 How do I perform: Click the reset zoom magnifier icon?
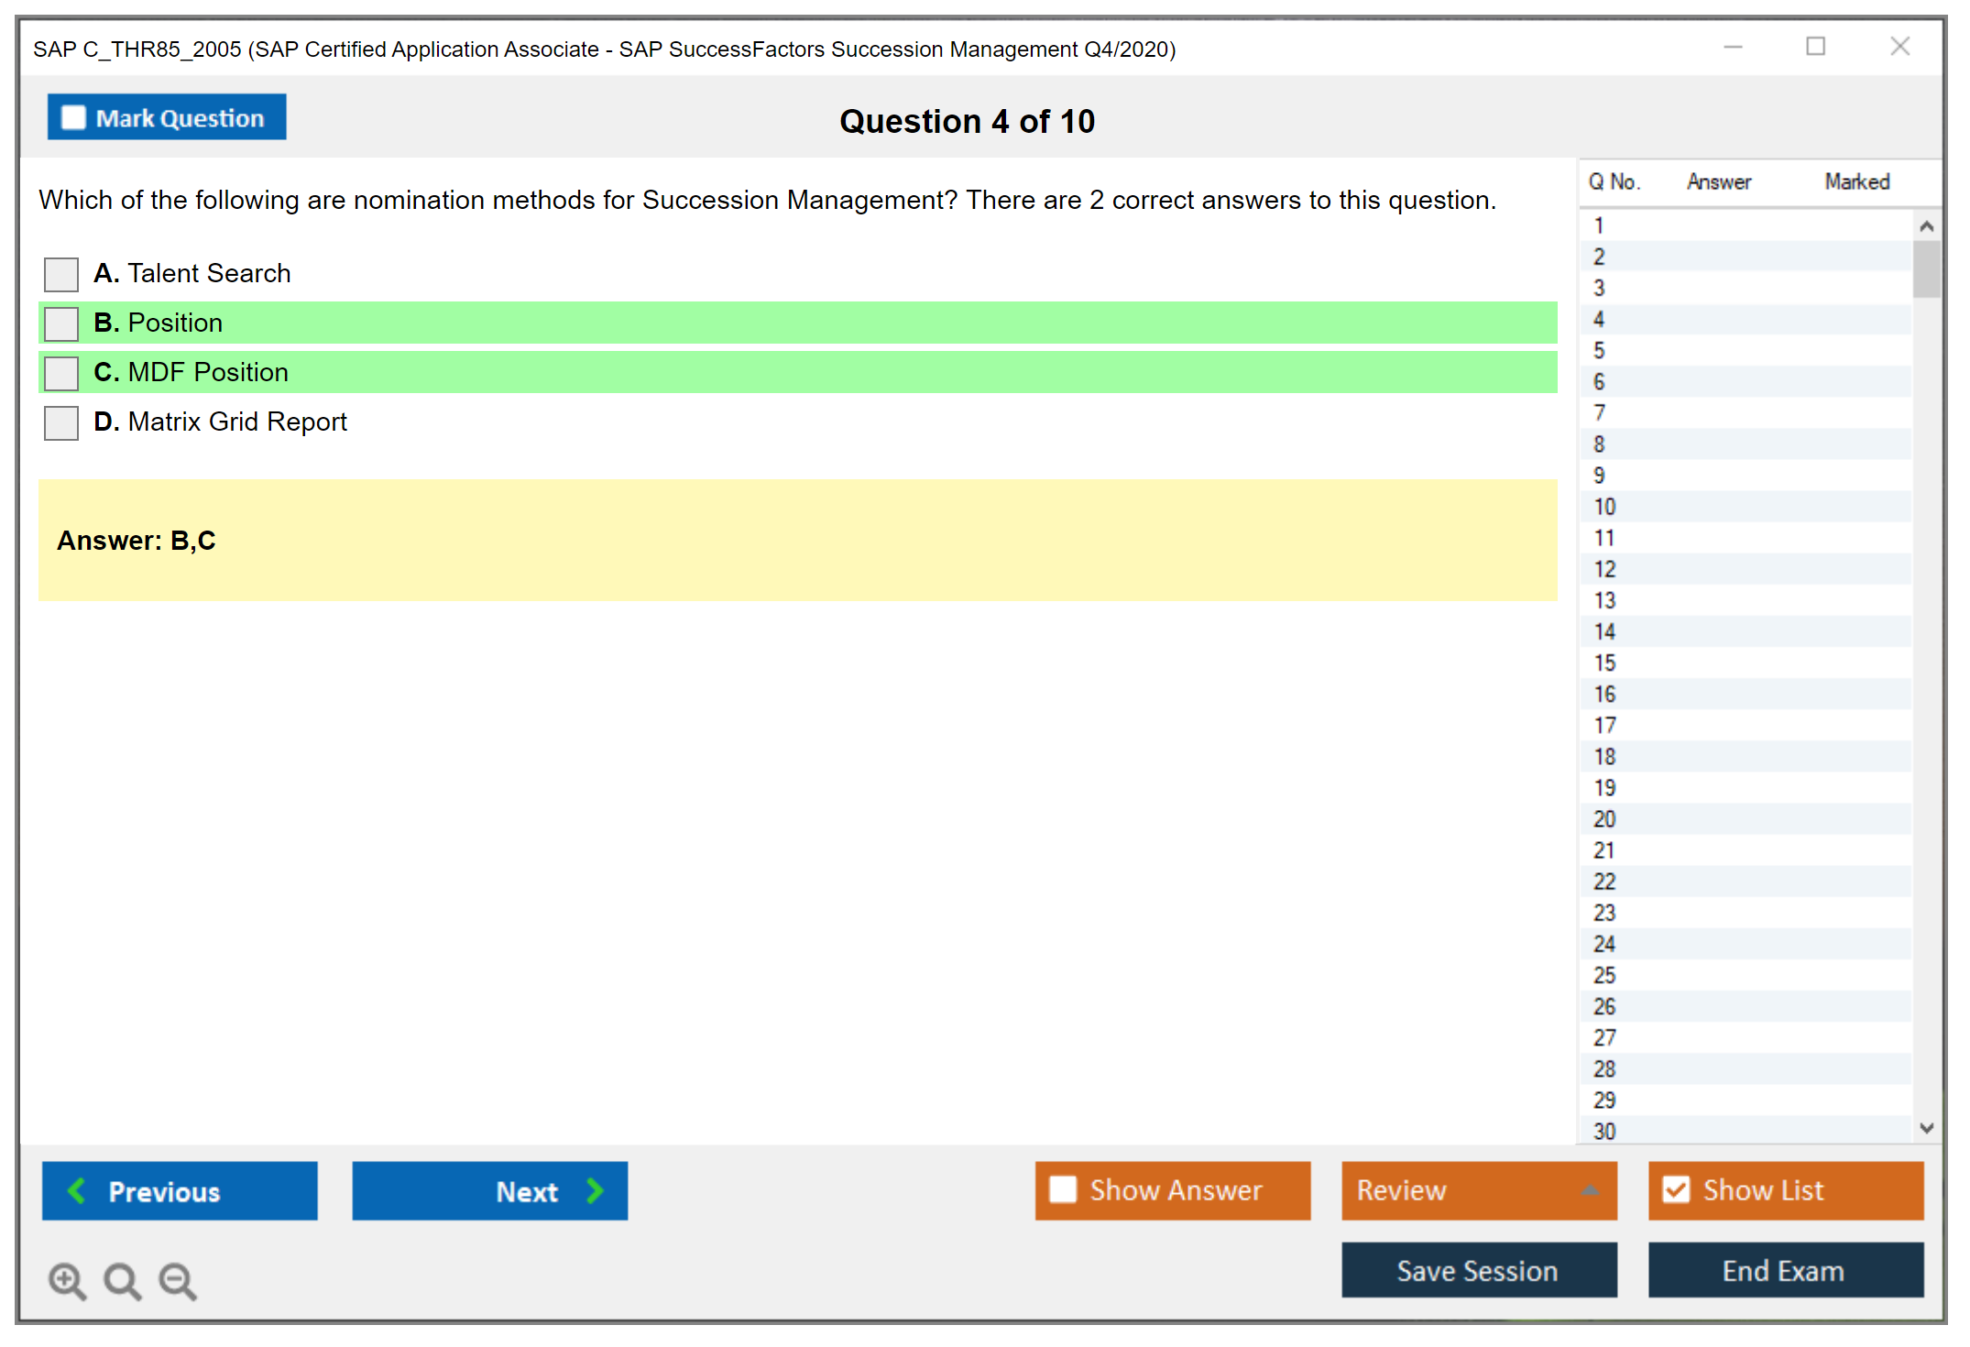tap(122, 1280)
